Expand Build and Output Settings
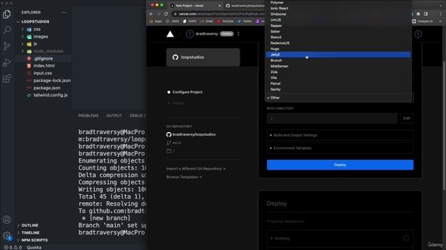446x250 pixels. pyautogui.click(x=340, y=135)
